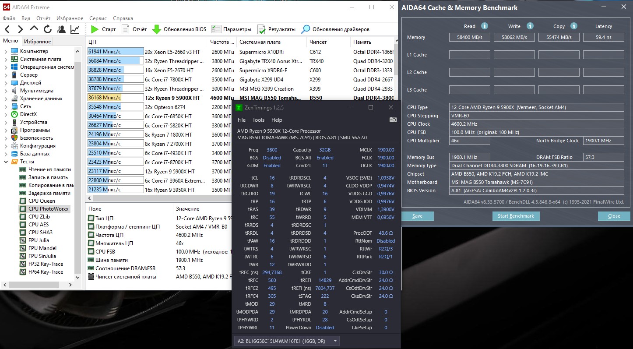The image size is (633, 349).
Task: Click the Refresh icon in AIDA64 toolbar
Action: (48, 29)
